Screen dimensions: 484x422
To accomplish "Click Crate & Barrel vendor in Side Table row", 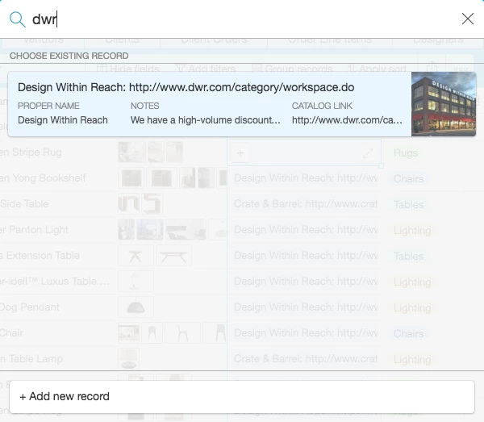I will pyautogui.click(x=306, y=204).
